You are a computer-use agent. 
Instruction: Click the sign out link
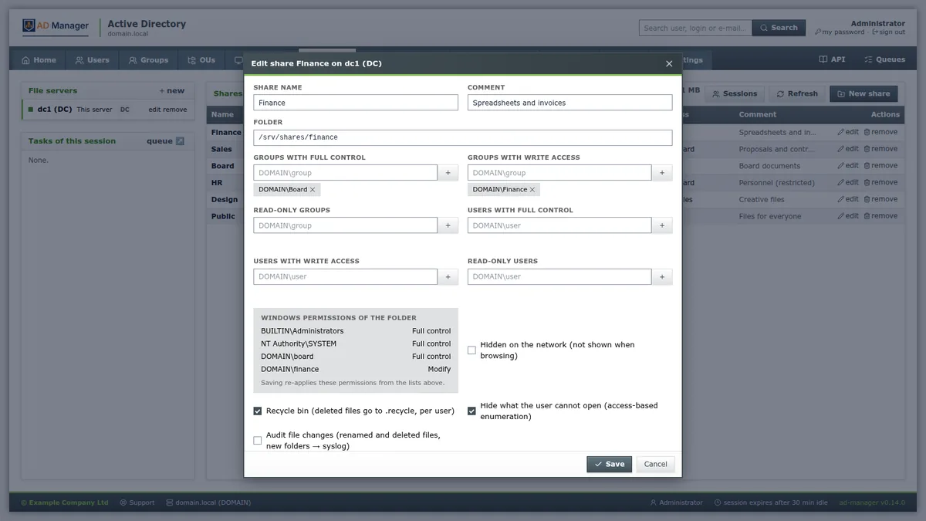888,32
